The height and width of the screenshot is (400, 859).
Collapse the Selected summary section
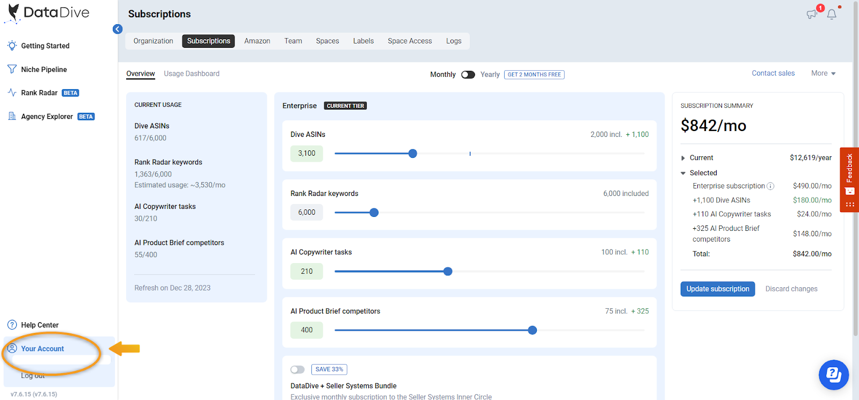tap(683, 173)
